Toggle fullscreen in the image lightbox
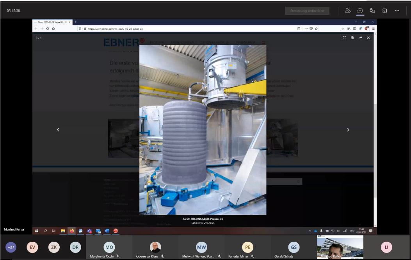This screenshot has width=411, height=260. tap(344, 38)
